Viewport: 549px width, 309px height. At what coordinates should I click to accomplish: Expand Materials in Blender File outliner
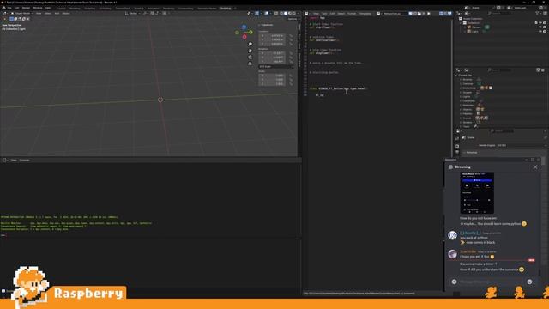coord(461,105)
